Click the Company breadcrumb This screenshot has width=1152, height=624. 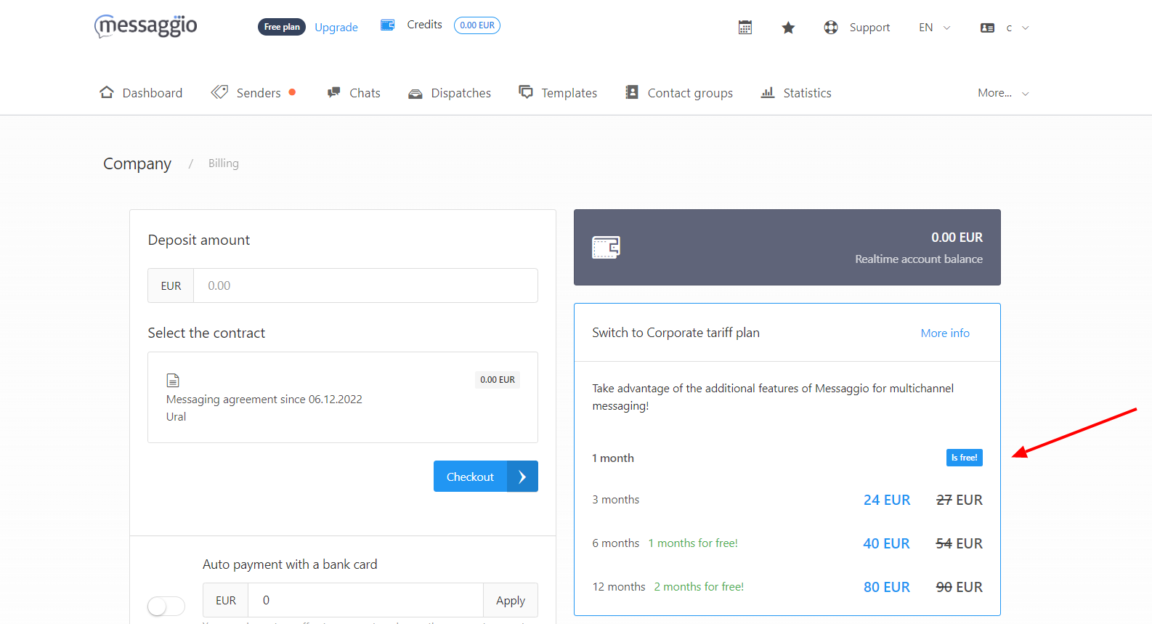click(x=137, y=163)
